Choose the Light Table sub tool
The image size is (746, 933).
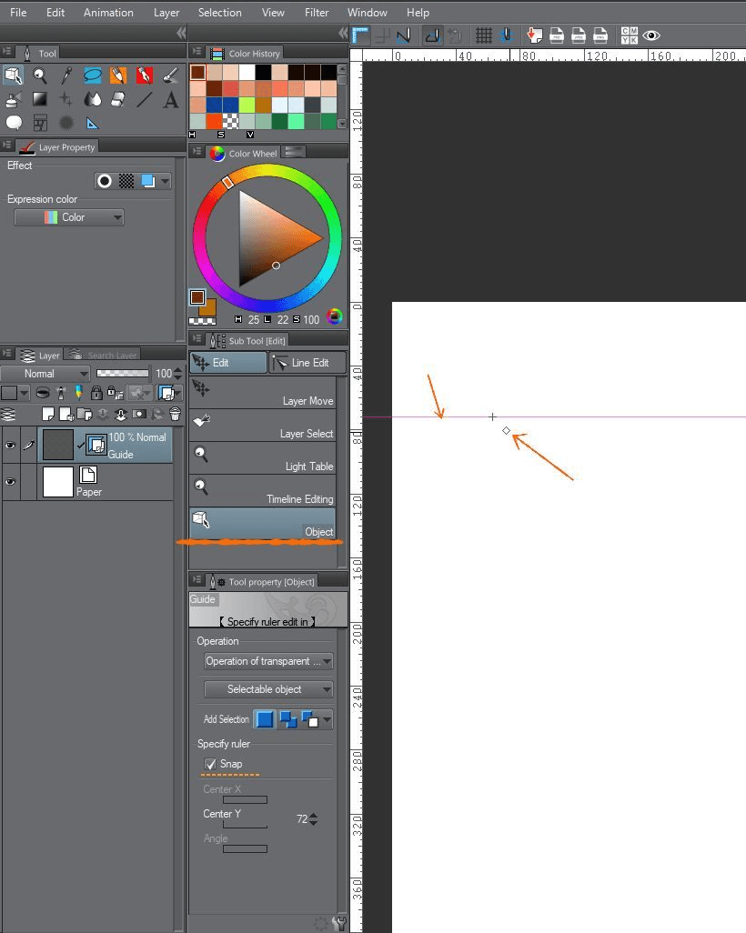coord(262,458)
